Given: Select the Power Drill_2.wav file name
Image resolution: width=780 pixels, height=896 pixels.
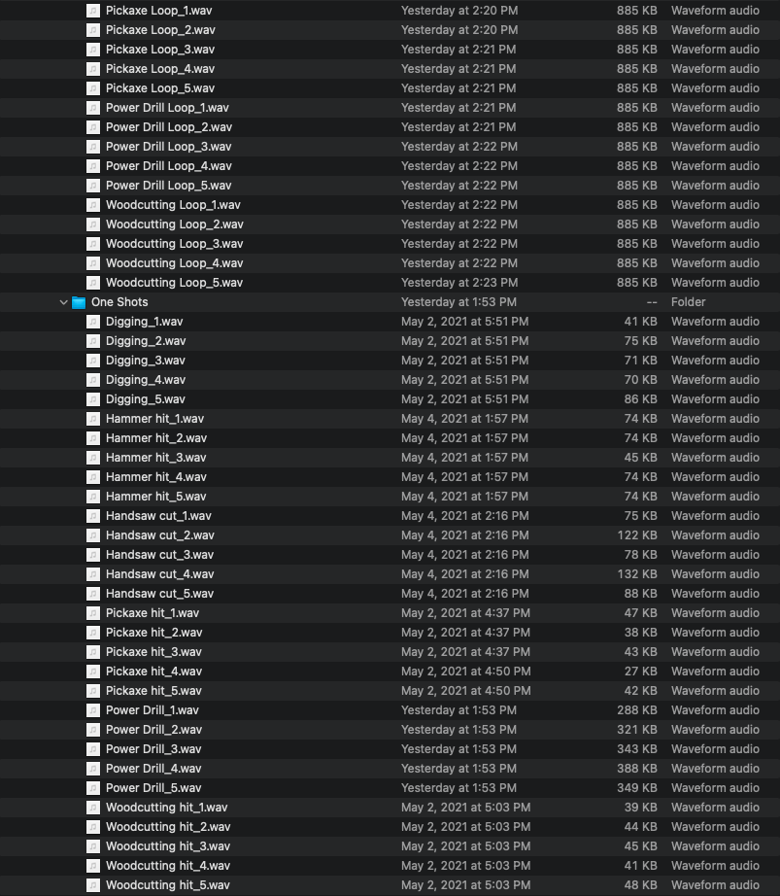Looking at the screenshot, I should click(153, 730).
